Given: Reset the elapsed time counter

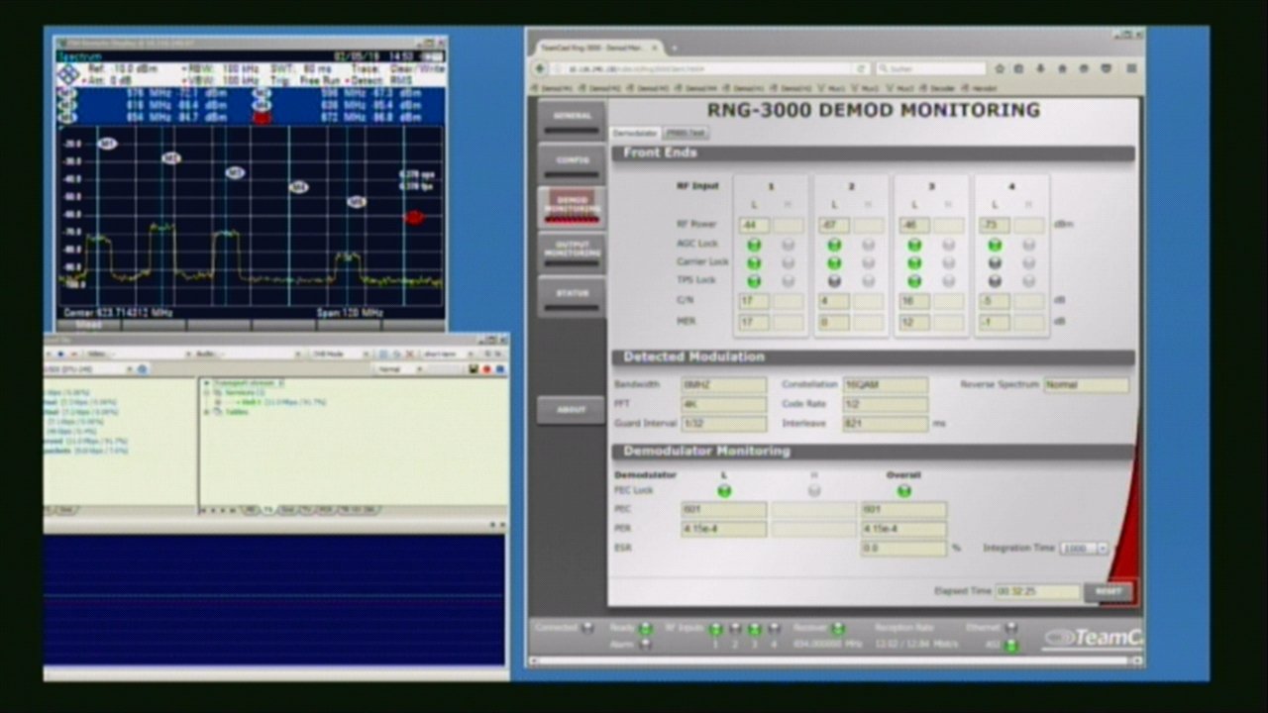Looking at the screenshot, I should 1109,591.
